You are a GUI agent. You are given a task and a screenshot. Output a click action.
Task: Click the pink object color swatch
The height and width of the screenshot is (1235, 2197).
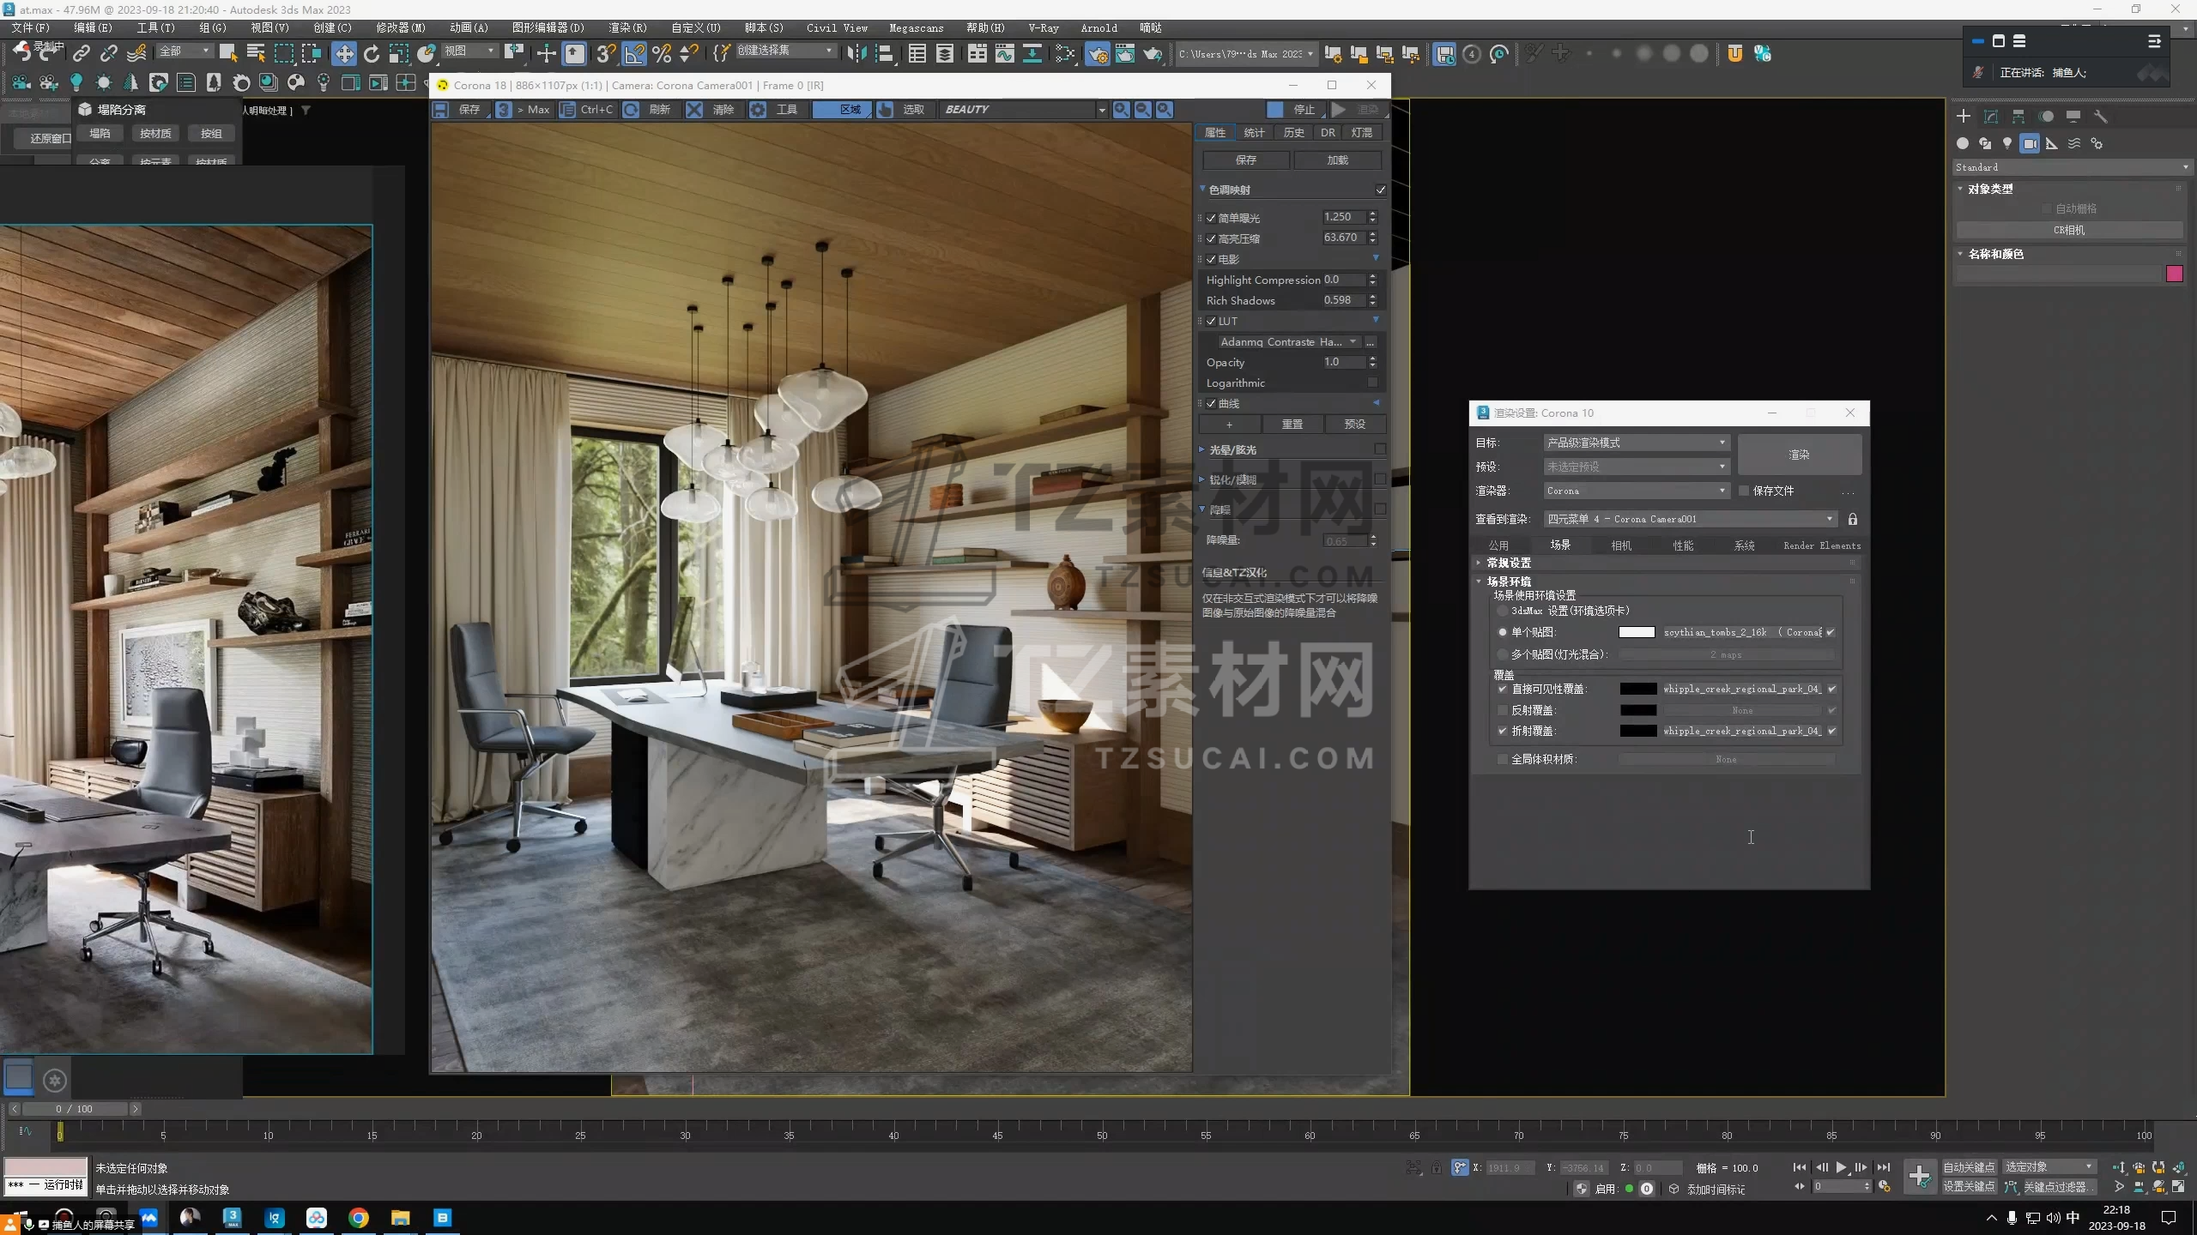pyautogui.click(x=2174, y=274)
